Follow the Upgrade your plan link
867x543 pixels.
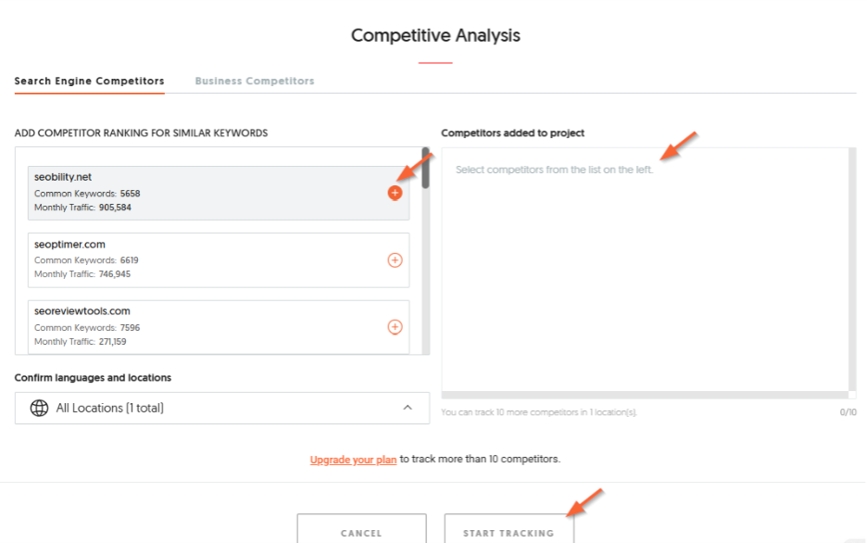(353, 460)
